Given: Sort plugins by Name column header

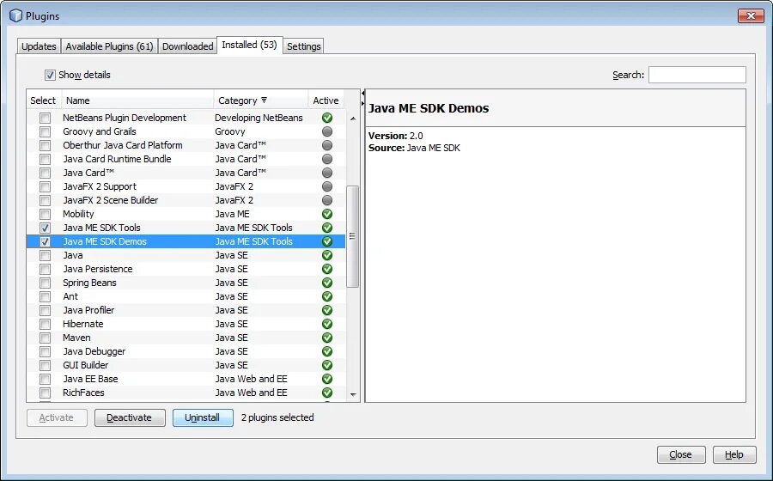Looking at the screenshot, I should tap(137, 100).
